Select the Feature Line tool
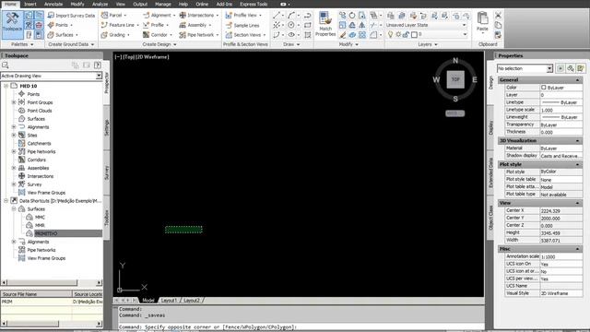 tap(120, 25)
